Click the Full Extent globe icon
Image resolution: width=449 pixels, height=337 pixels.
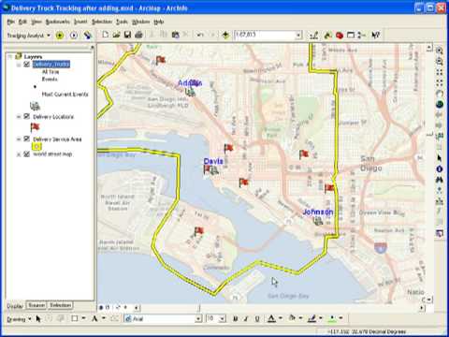440,104
